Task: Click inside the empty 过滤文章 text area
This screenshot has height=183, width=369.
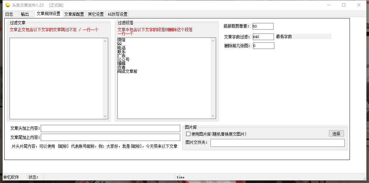Action: 56,78
